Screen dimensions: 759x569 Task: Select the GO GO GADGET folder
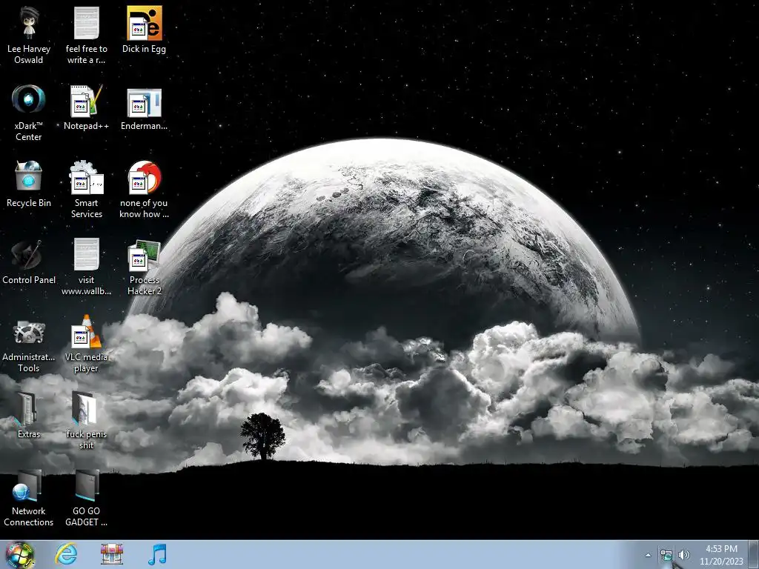86,497
